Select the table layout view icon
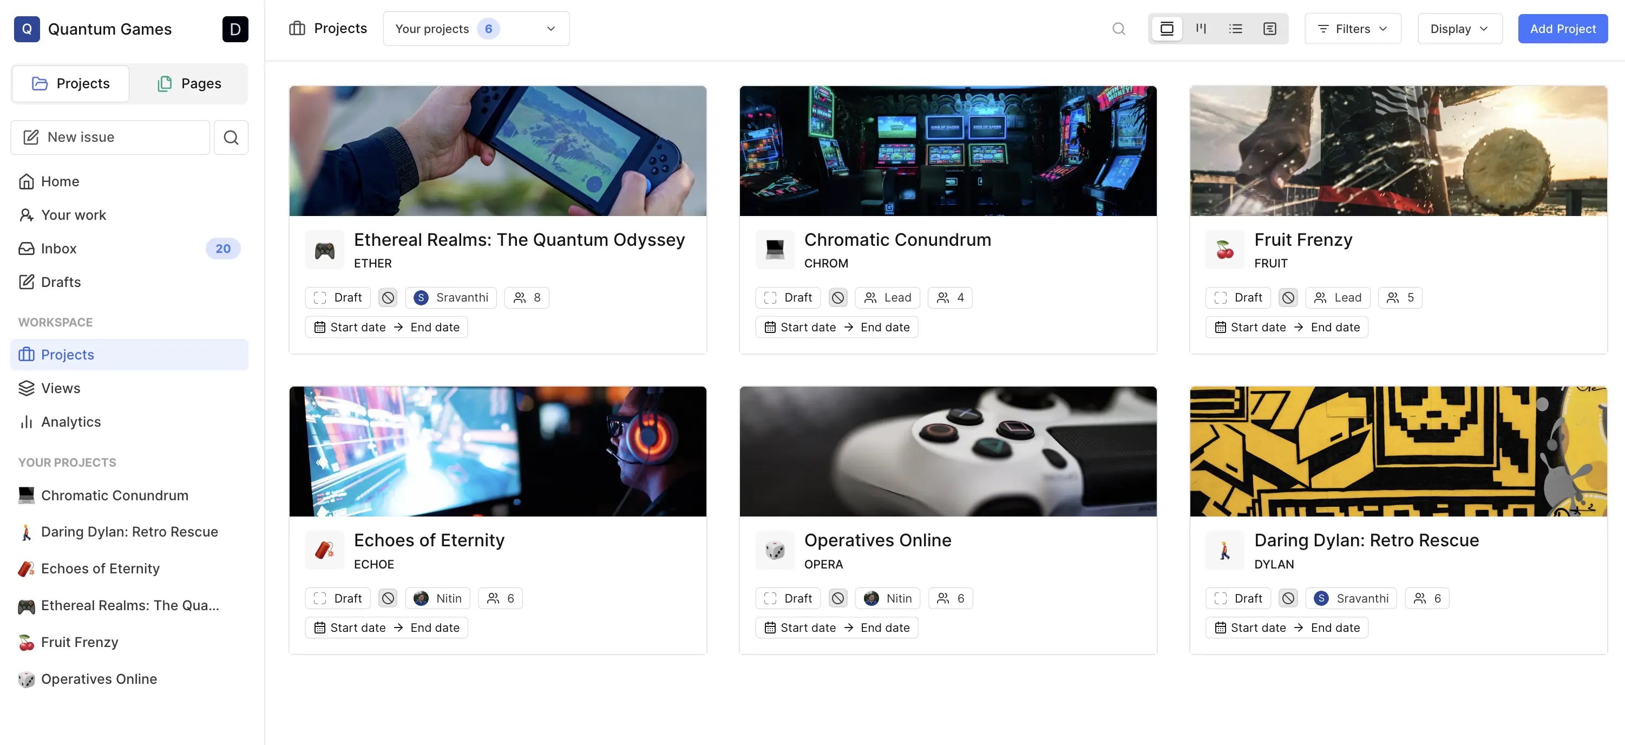The image size is (1625, 745). (x=1269, y=28)
